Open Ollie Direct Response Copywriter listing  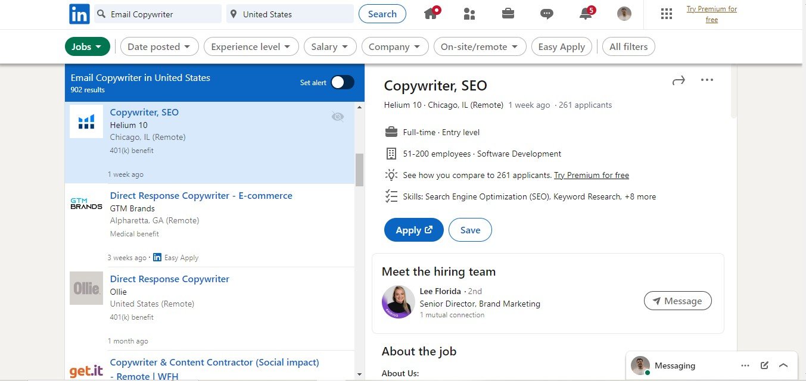[x=170, y=279]
